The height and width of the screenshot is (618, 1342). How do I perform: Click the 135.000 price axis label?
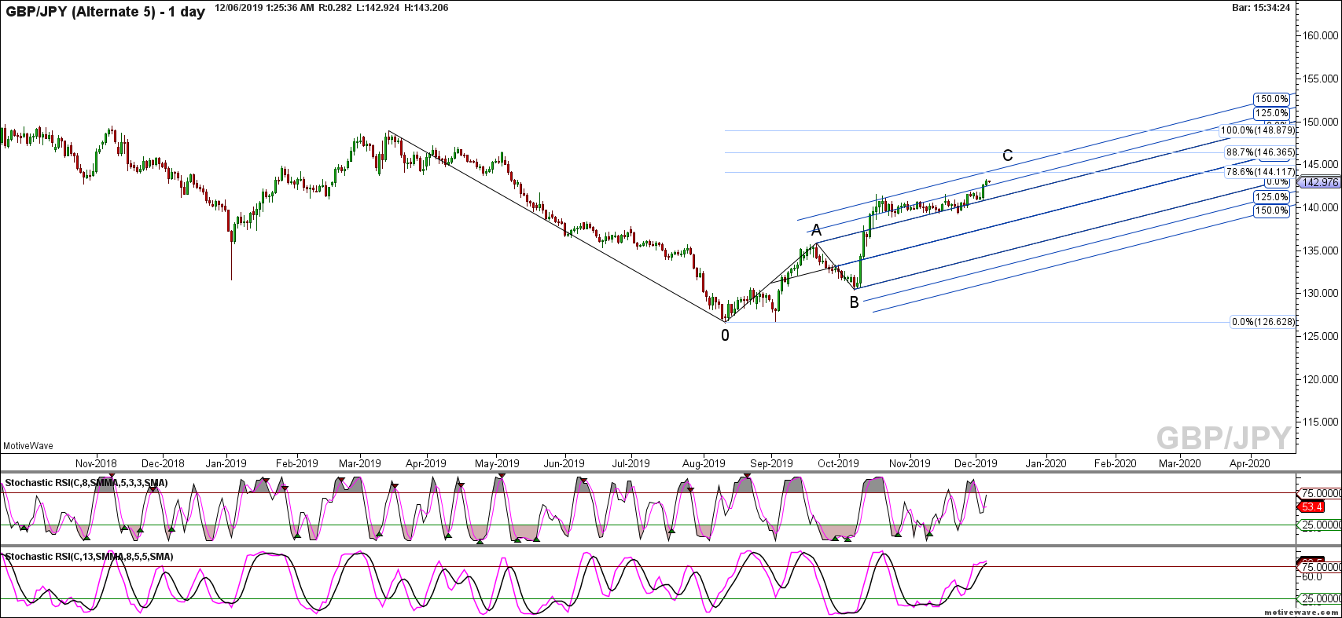tap(1320, 250)
